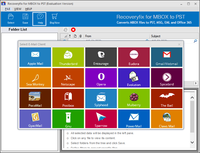
Task: Click the text 'Click on any file to view its content.'
Action: pyautogui.click(x=93, y=138)
